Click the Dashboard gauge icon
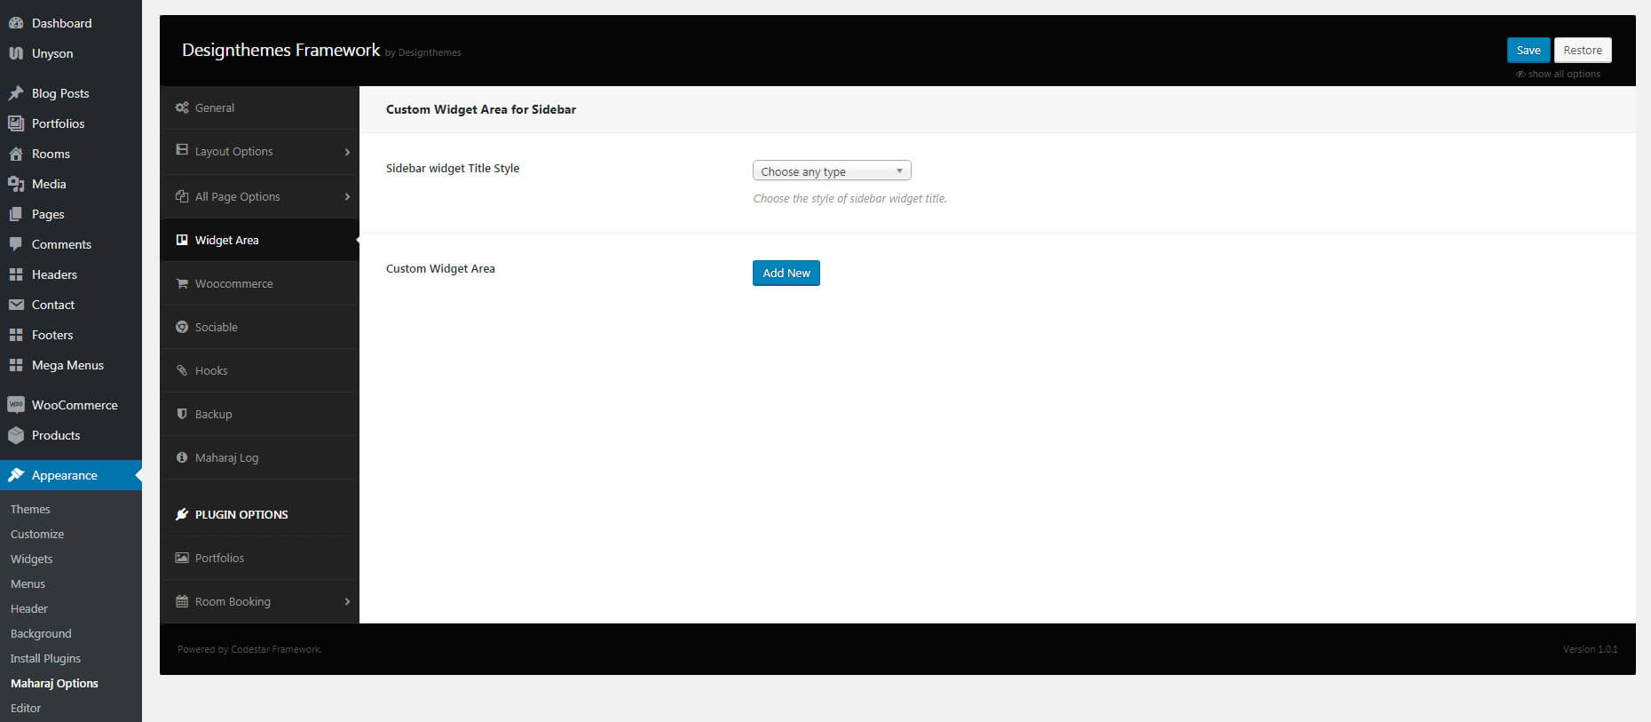Viewport: 1651px width, 722px height. coord(16,23)
